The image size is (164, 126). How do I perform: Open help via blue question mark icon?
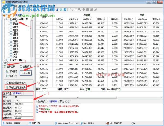click(65, 10)
